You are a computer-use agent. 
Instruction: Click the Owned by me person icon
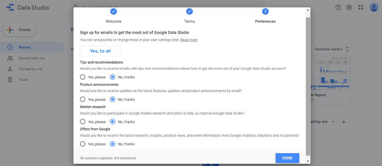pyautogui.click(x=10, y=69)
